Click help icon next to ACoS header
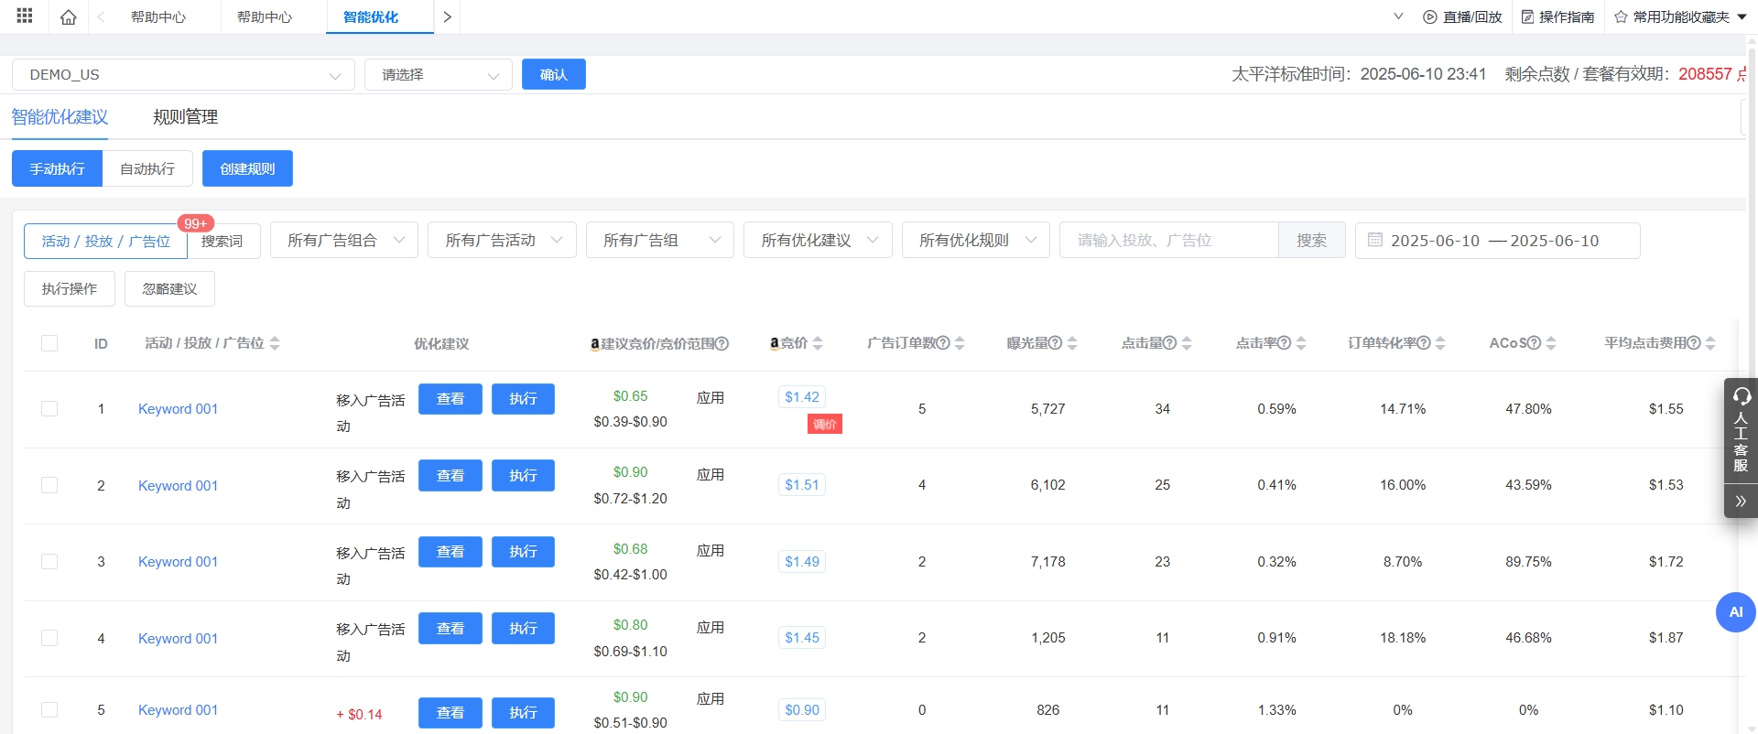The height and width of the screenshot is (734, 1758). tap(1535, 343)
